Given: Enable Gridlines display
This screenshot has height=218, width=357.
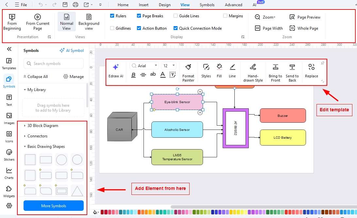Looking at the screenshot, I should pos(111,28).
